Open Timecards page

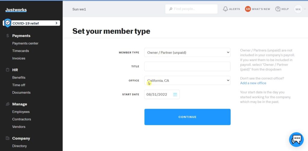click(x=20, y=51)
